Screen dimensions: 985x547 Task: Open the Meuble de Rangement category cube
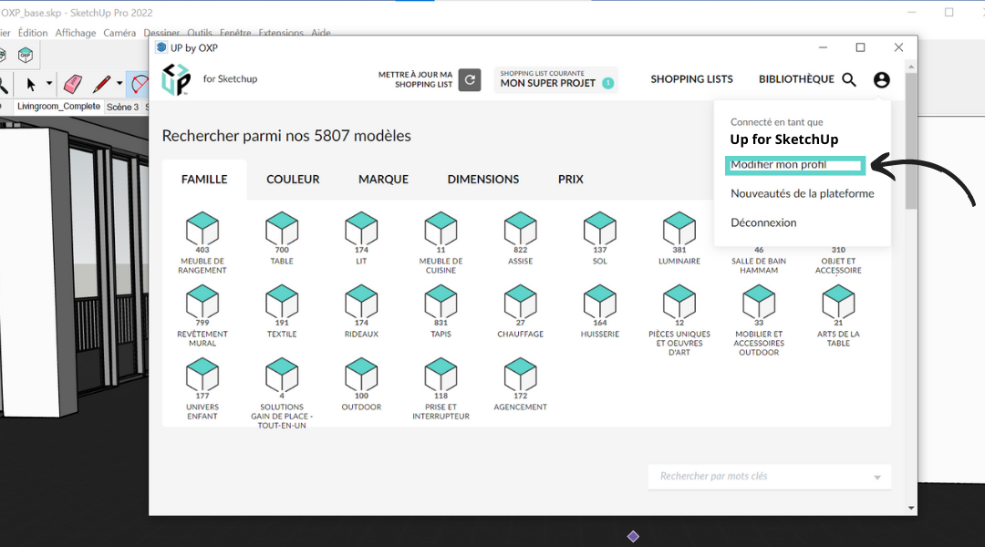click(x=202, y=228)
